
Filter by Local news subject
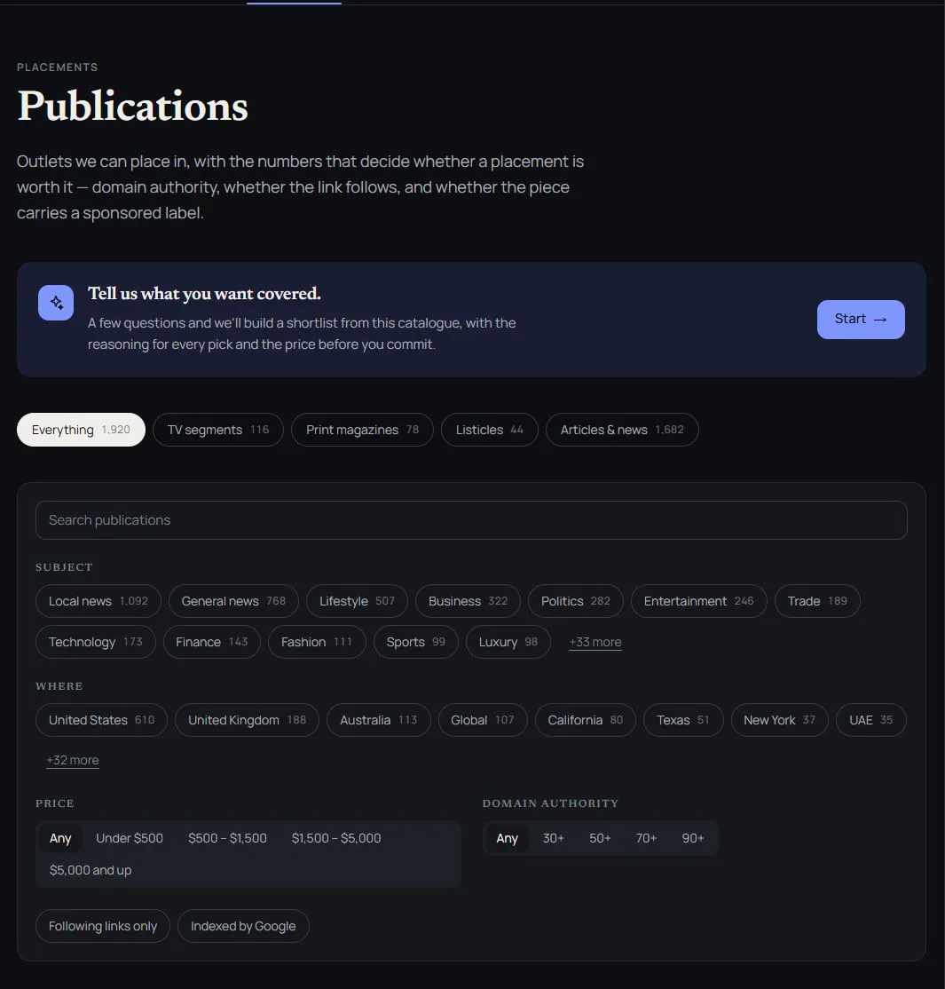(x=98, y=601)
